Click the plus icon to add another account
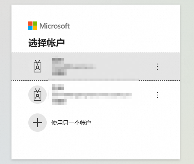Viewport: 194px width, 164px height. [x=37, y=123]
